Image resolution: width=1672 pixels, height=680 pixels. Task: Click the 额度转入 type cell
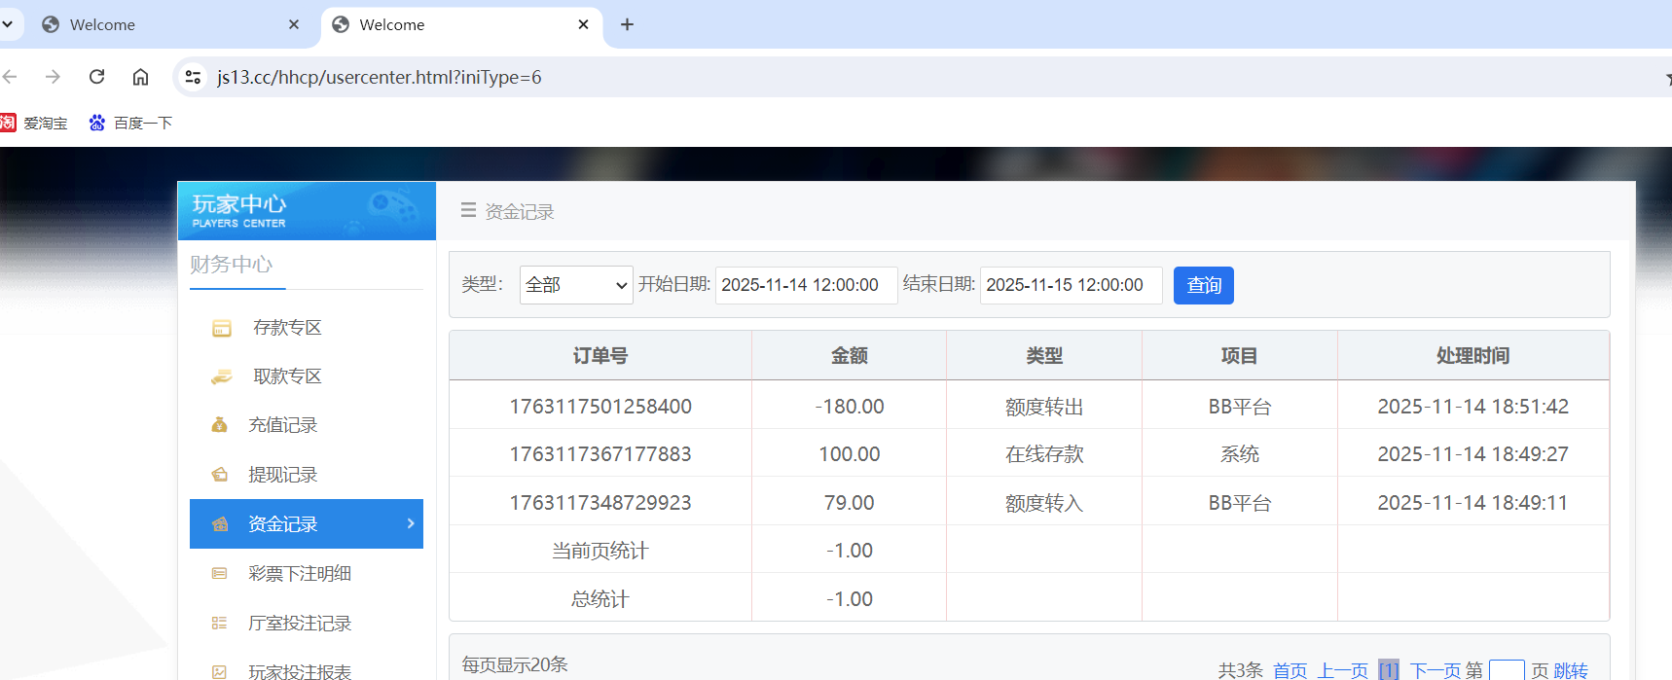coord(1044,503)
